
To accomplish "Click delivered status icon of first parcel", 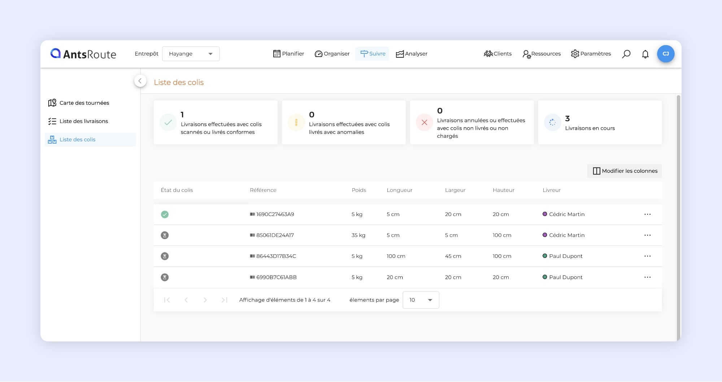I will coord(165,215).
